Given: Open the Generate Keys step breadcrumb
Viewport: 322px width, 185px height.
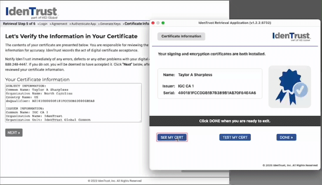Looking at the screenshot, I should [109, 24].
